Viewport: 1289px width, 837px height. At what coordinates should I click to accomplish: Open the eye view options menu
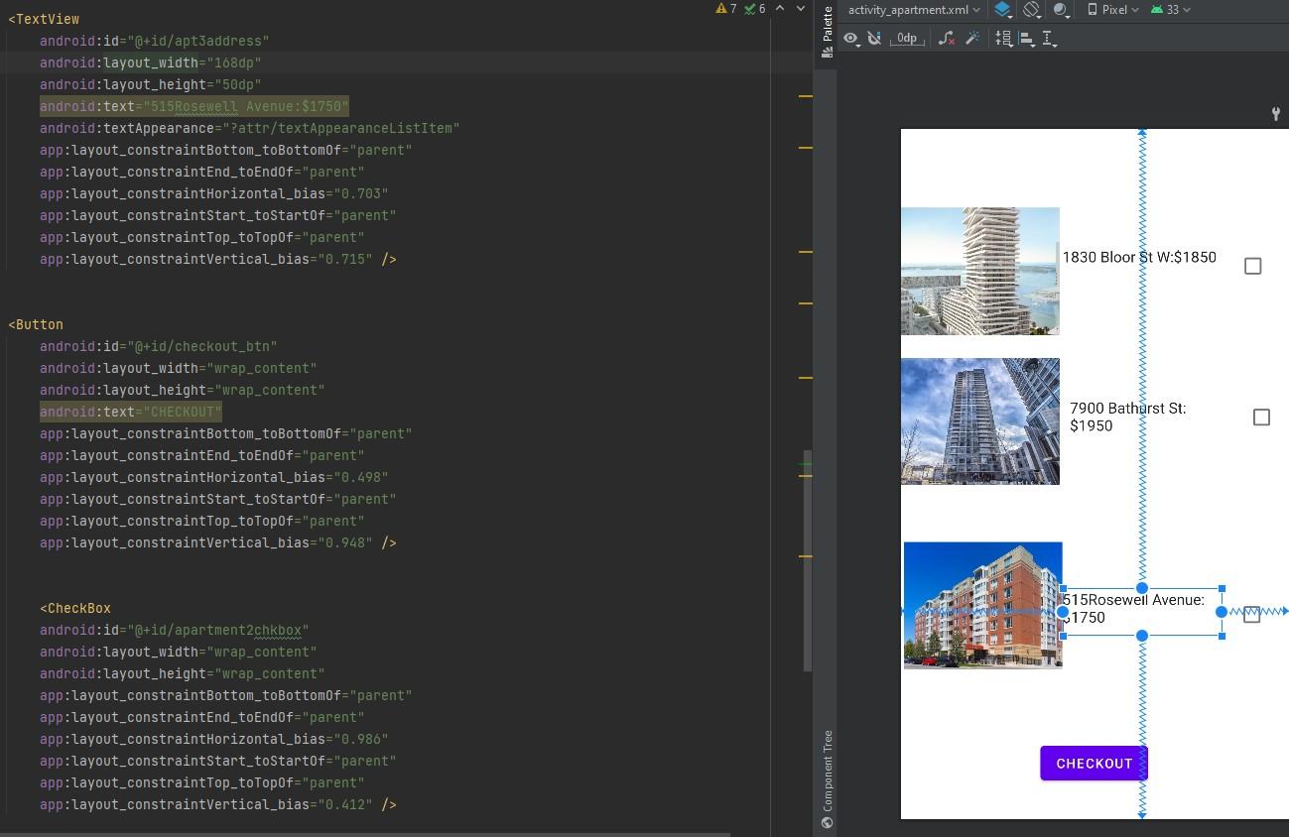tap(851, 38)
